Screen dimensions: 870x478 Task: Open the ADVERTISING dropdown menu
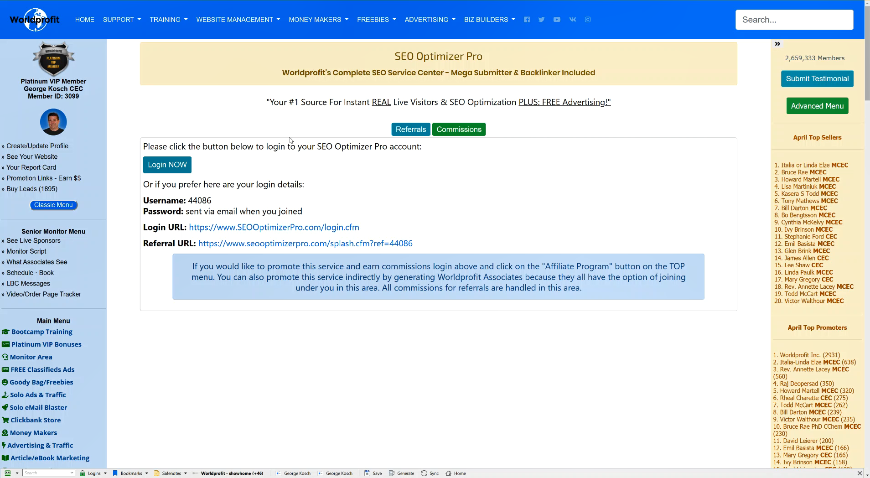coord(430,20)
